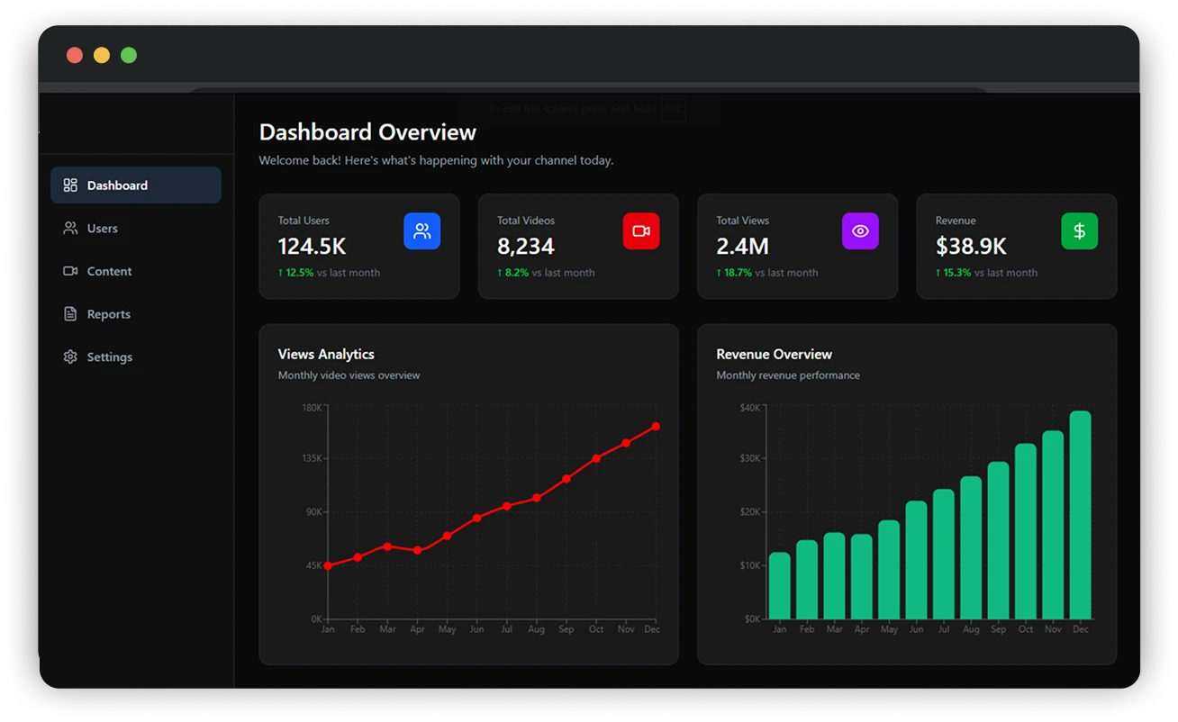The height and width of the screenshot is (722, 1178).
Task: Open Content via the video camera icon
Action: [x=70, y=271]
